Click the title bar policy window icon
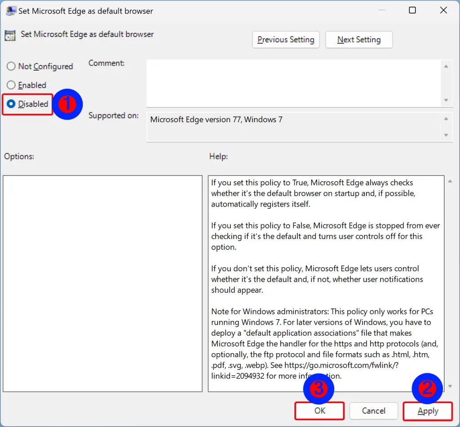 tap(11, 11)
